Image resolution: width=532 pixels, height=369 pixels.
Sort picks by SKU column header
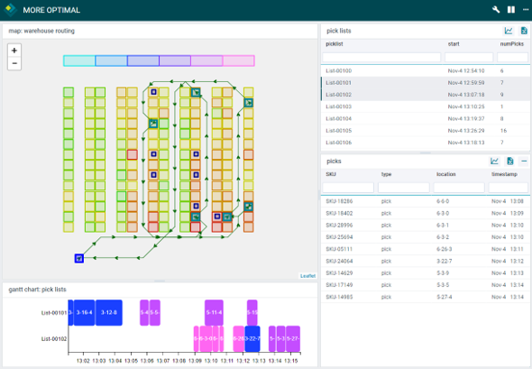click(x=331, y=174)
